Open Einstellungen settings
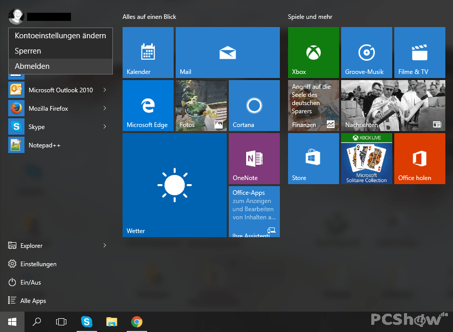Image resolution: width=453 pixels, height=332 pixels. click(x=58, y=264)
